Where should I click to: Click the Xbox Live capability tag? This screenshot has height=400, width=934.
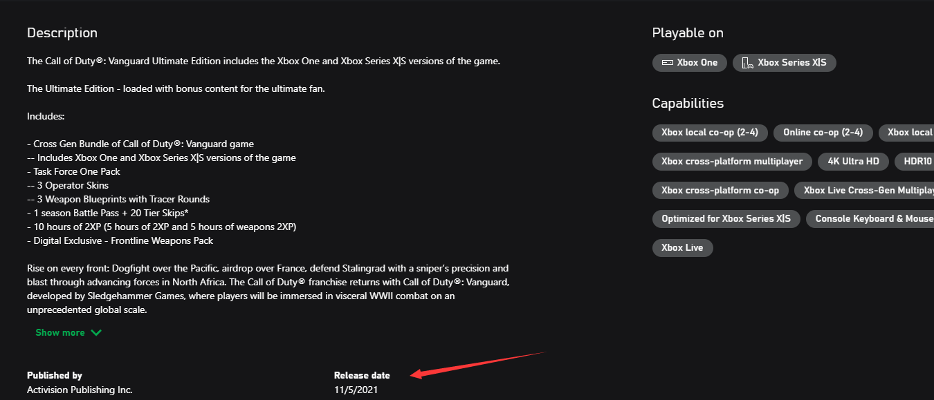click(x=682, y=248)
